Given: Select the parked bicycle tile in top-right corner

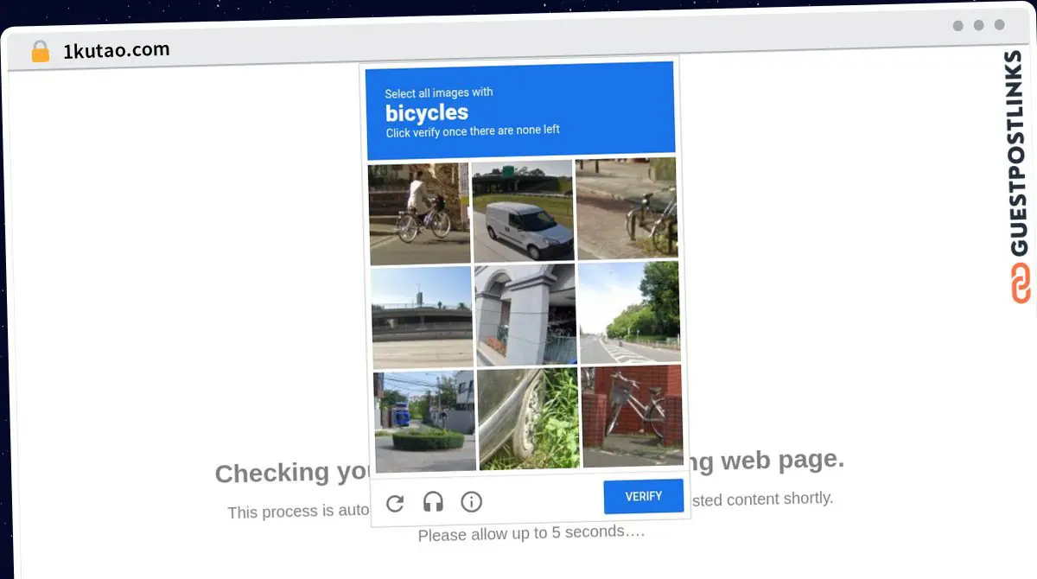Looking at the screenshot, I should pyautogui.click(x=627, y=207).
